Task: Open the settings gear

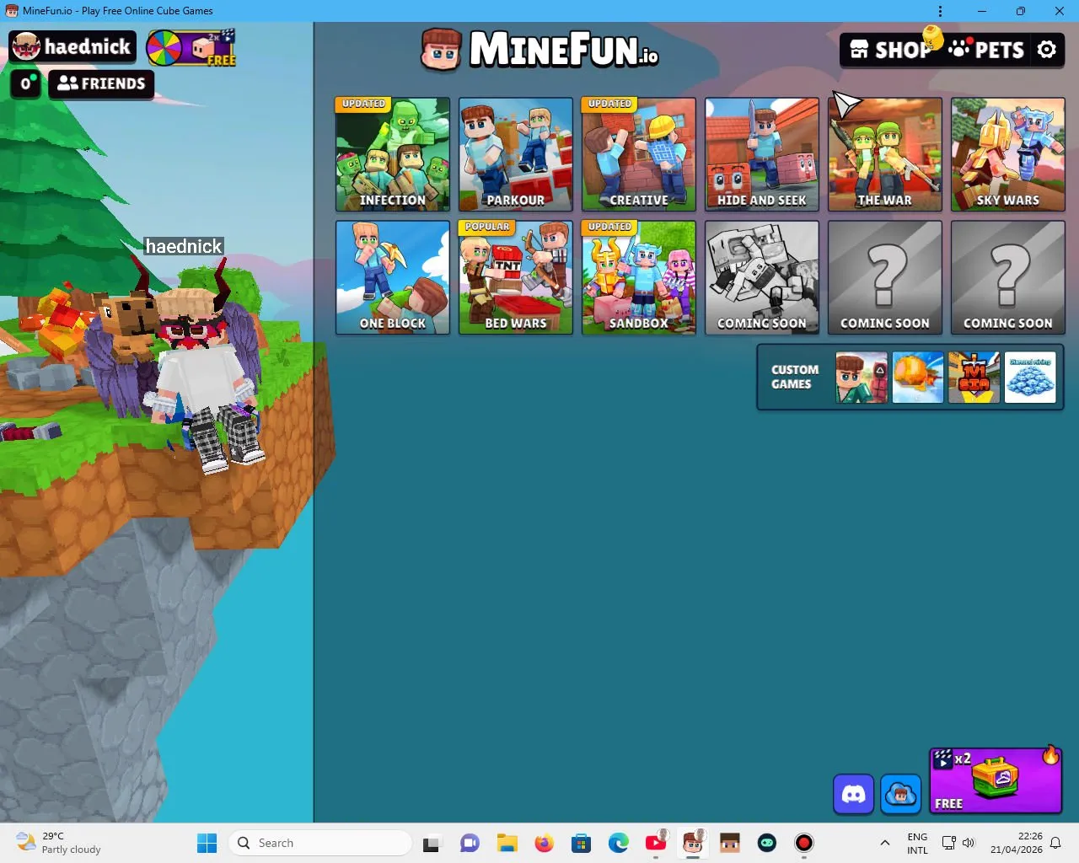Action: pos(1047,50)
